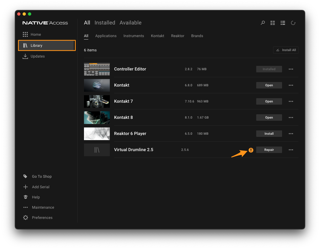Screen dimensions: 320x249
Task: Open Go To Shop link
Action: click(x=42, y=176)
